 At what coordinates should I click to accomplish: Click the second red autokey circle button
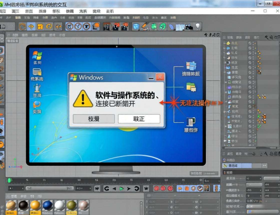[x=163, y=188]
